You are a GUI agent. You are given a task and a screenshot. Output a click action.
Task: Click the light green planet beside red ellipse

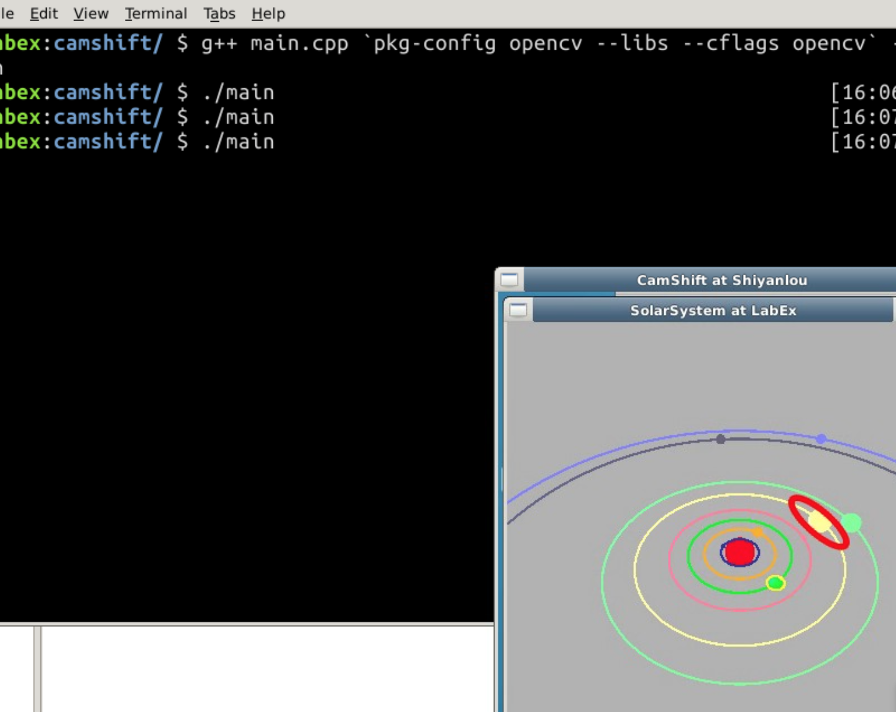coord(851,523)
